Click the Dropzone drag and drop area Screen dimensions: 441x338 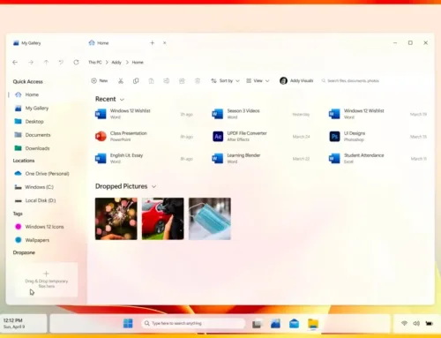coord(47,280)
